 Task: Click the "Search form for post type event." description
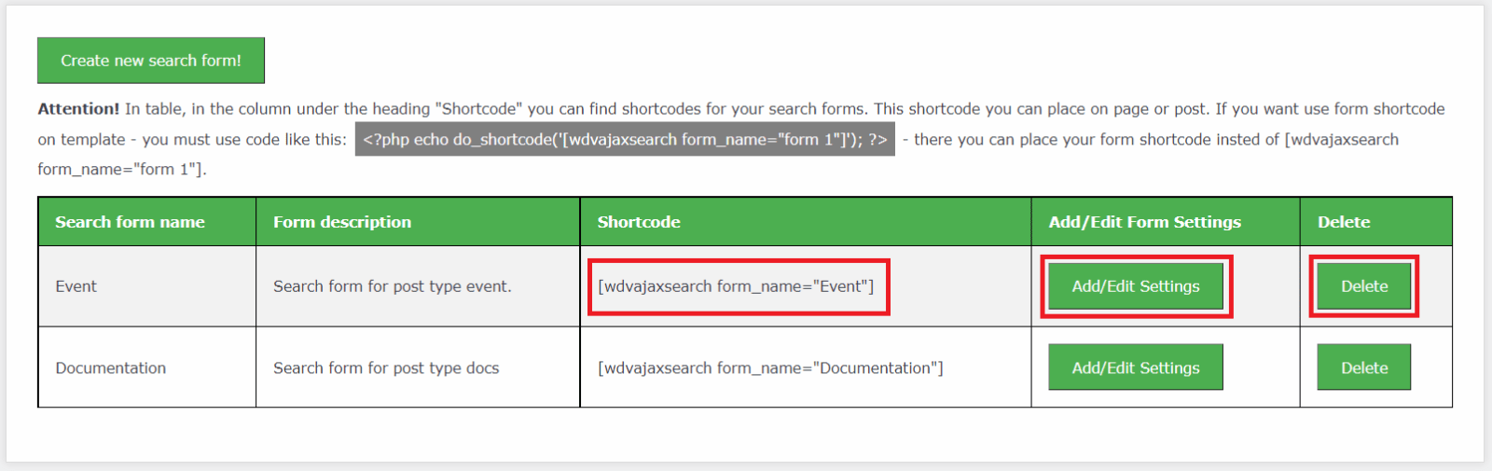(392, 286)
